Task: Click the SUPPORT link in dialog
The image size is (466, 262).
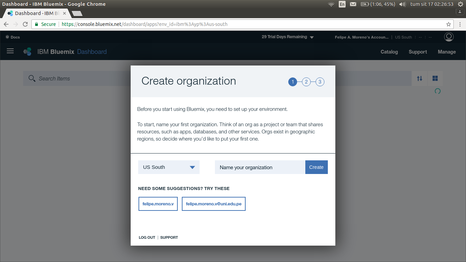Action: tap(169, 237)
